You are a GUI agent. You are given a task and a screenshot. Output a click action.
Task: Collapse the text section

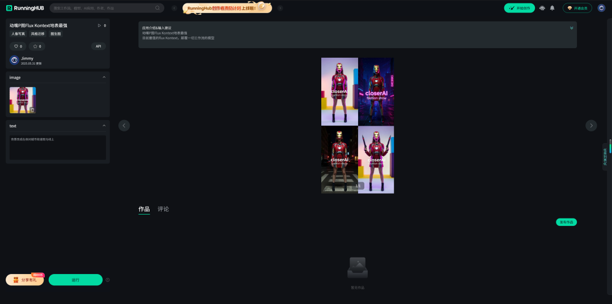[104, 126]
